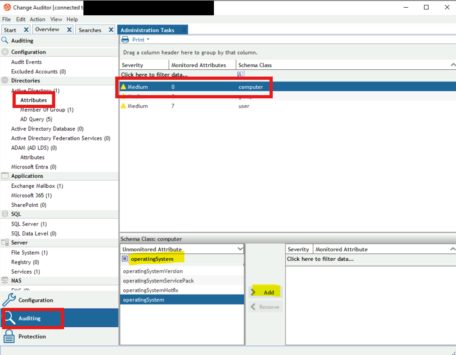The width and height of the screenshot is (456, 355).
Task: Click the Configuration gear icon in the sidebar
Action: pyautogui.click(x=5, y=52)
